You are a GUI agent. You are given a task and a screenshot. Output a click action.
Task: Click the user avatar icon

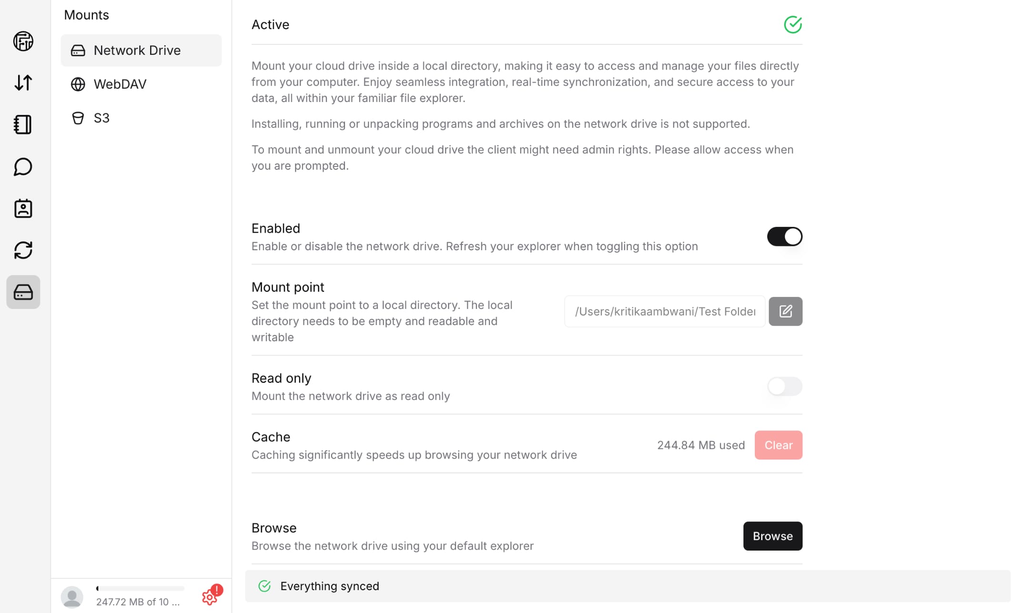[72, 597]
